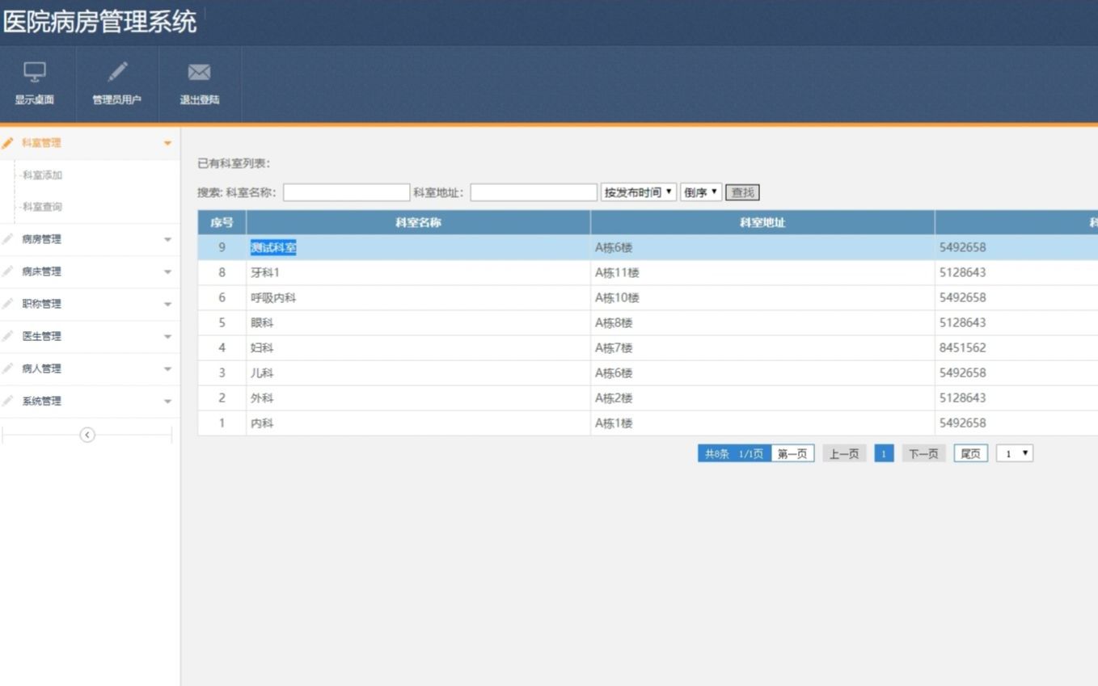The image size is (1098, 686).
Task: Select the 内科 row name
Action: coord(262,423)
